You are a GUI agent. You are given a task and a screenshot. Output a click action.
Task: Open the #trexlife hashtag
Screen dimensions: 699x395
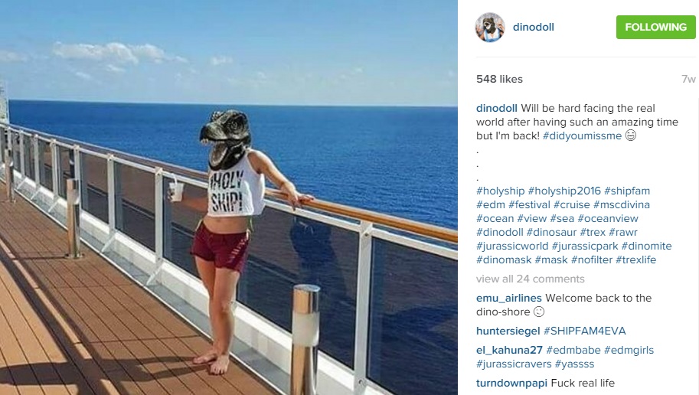click(635, 260)
